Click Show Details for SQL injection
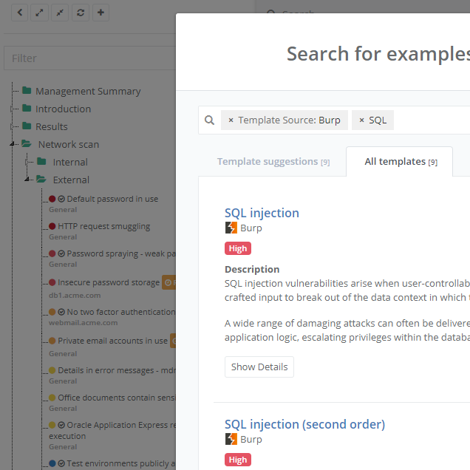The width and height of the screenshot is (470, 470). point(259,367)
